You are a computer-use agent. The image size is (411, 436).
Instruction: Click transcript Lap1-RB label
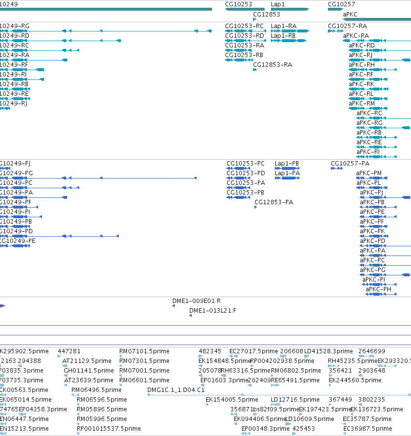(x=283, y=36)
